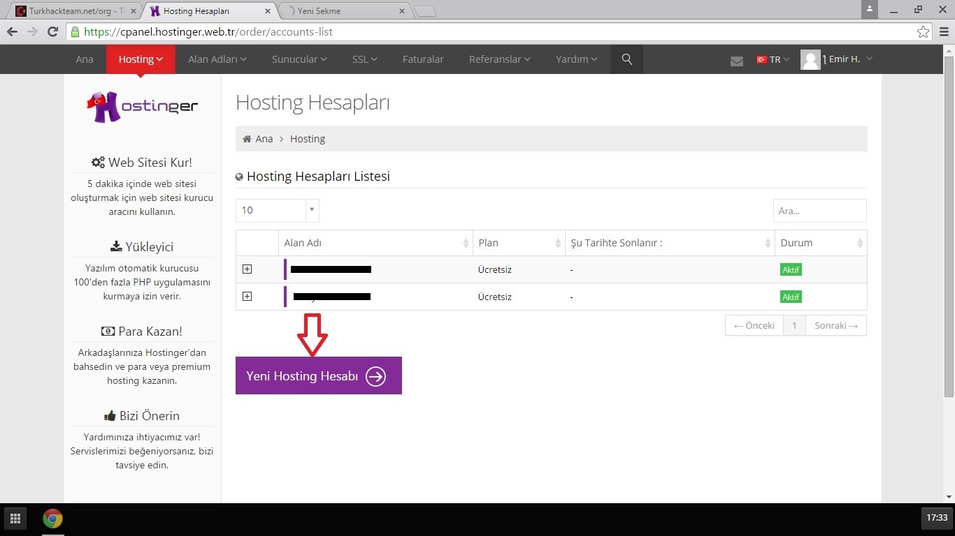Open the apps grid launcher in taskbar

pos(15,518)
